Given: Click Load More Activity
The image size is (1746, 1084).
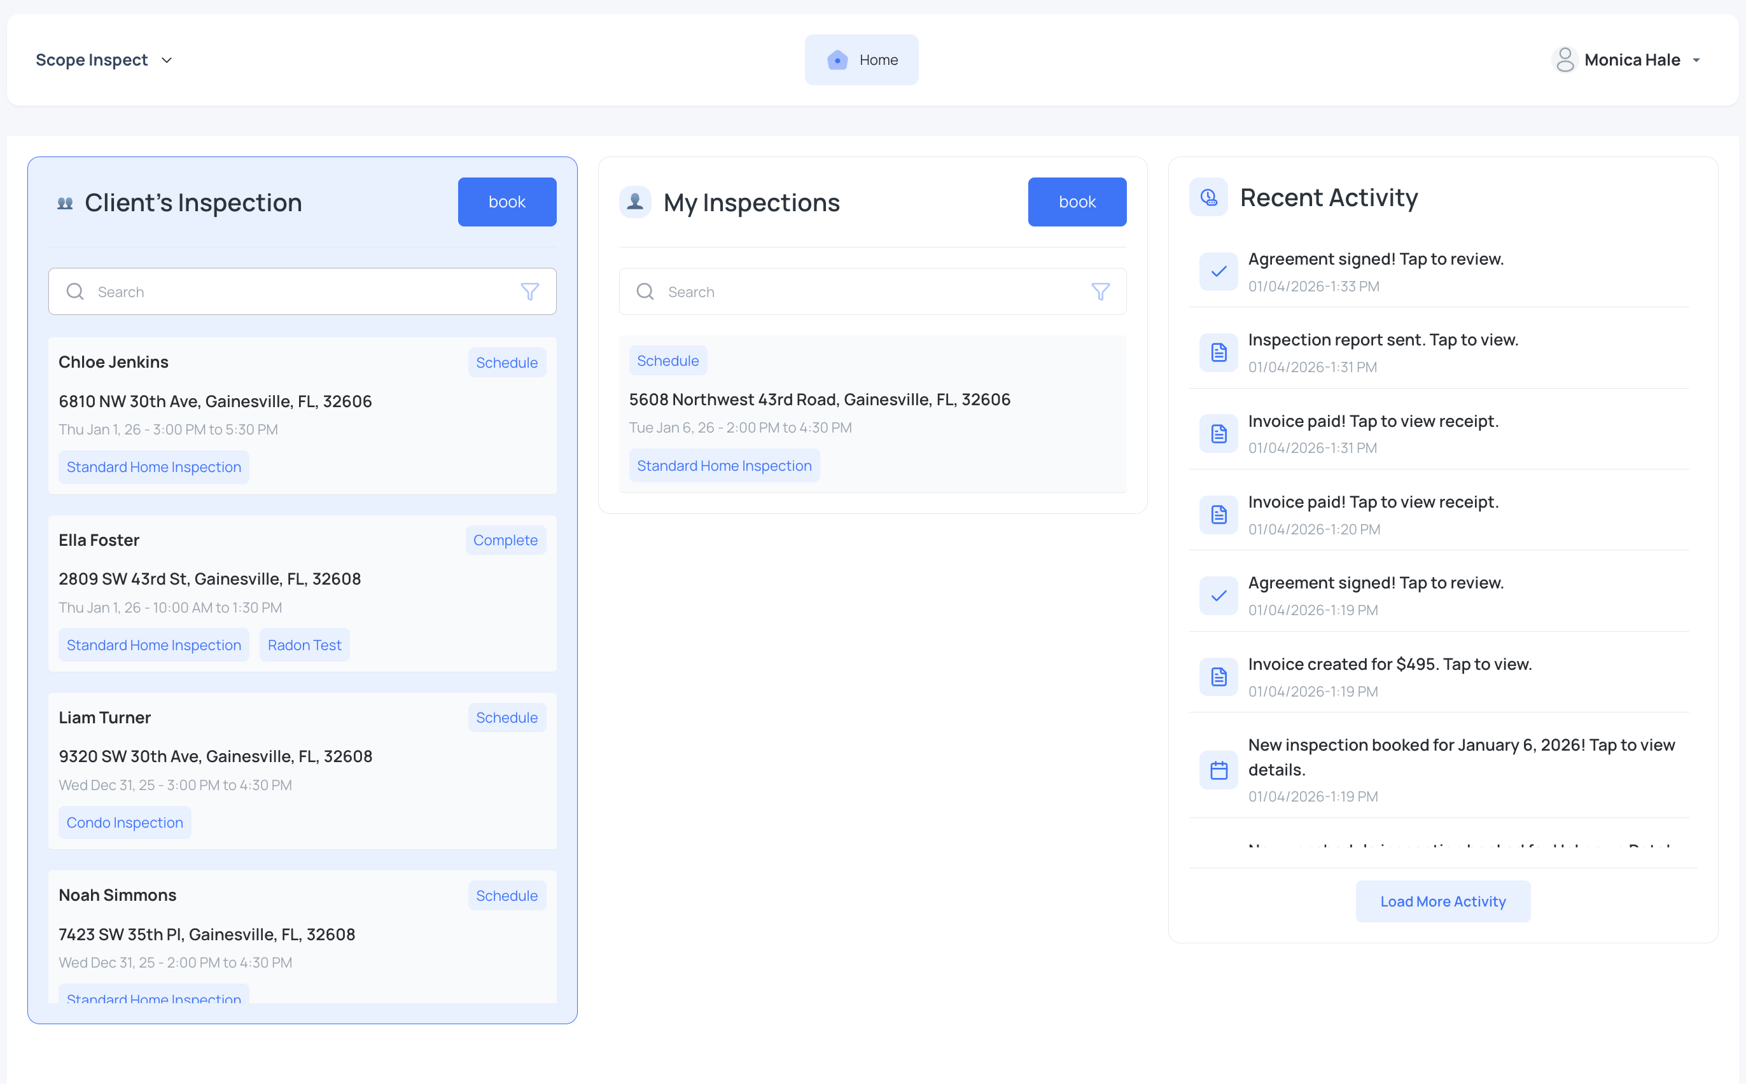Looking at the screenshot, I should click(1442, 901).
